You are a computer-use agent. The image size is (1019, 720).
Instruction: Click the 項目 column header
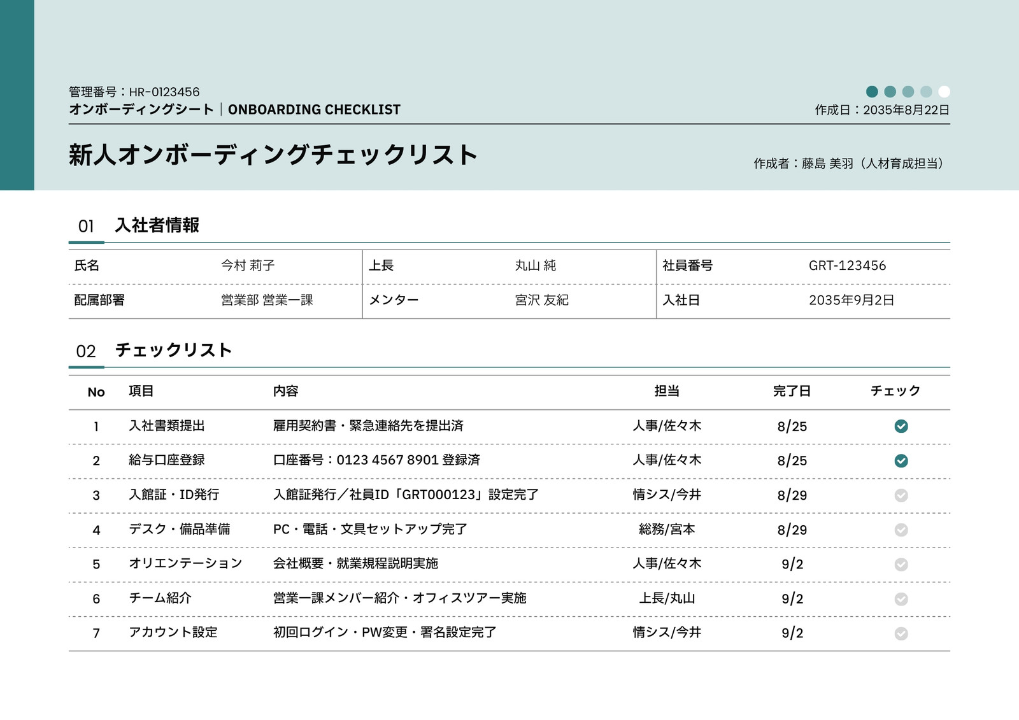pos(141,391)
